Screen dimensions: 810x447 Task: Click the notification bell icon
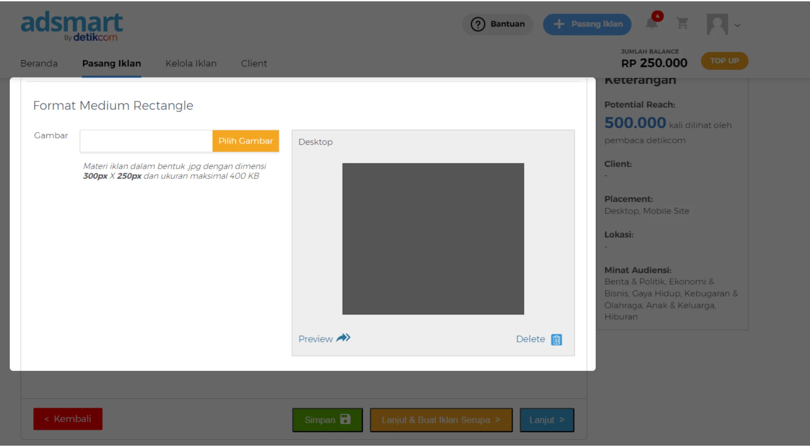[652, 24]
